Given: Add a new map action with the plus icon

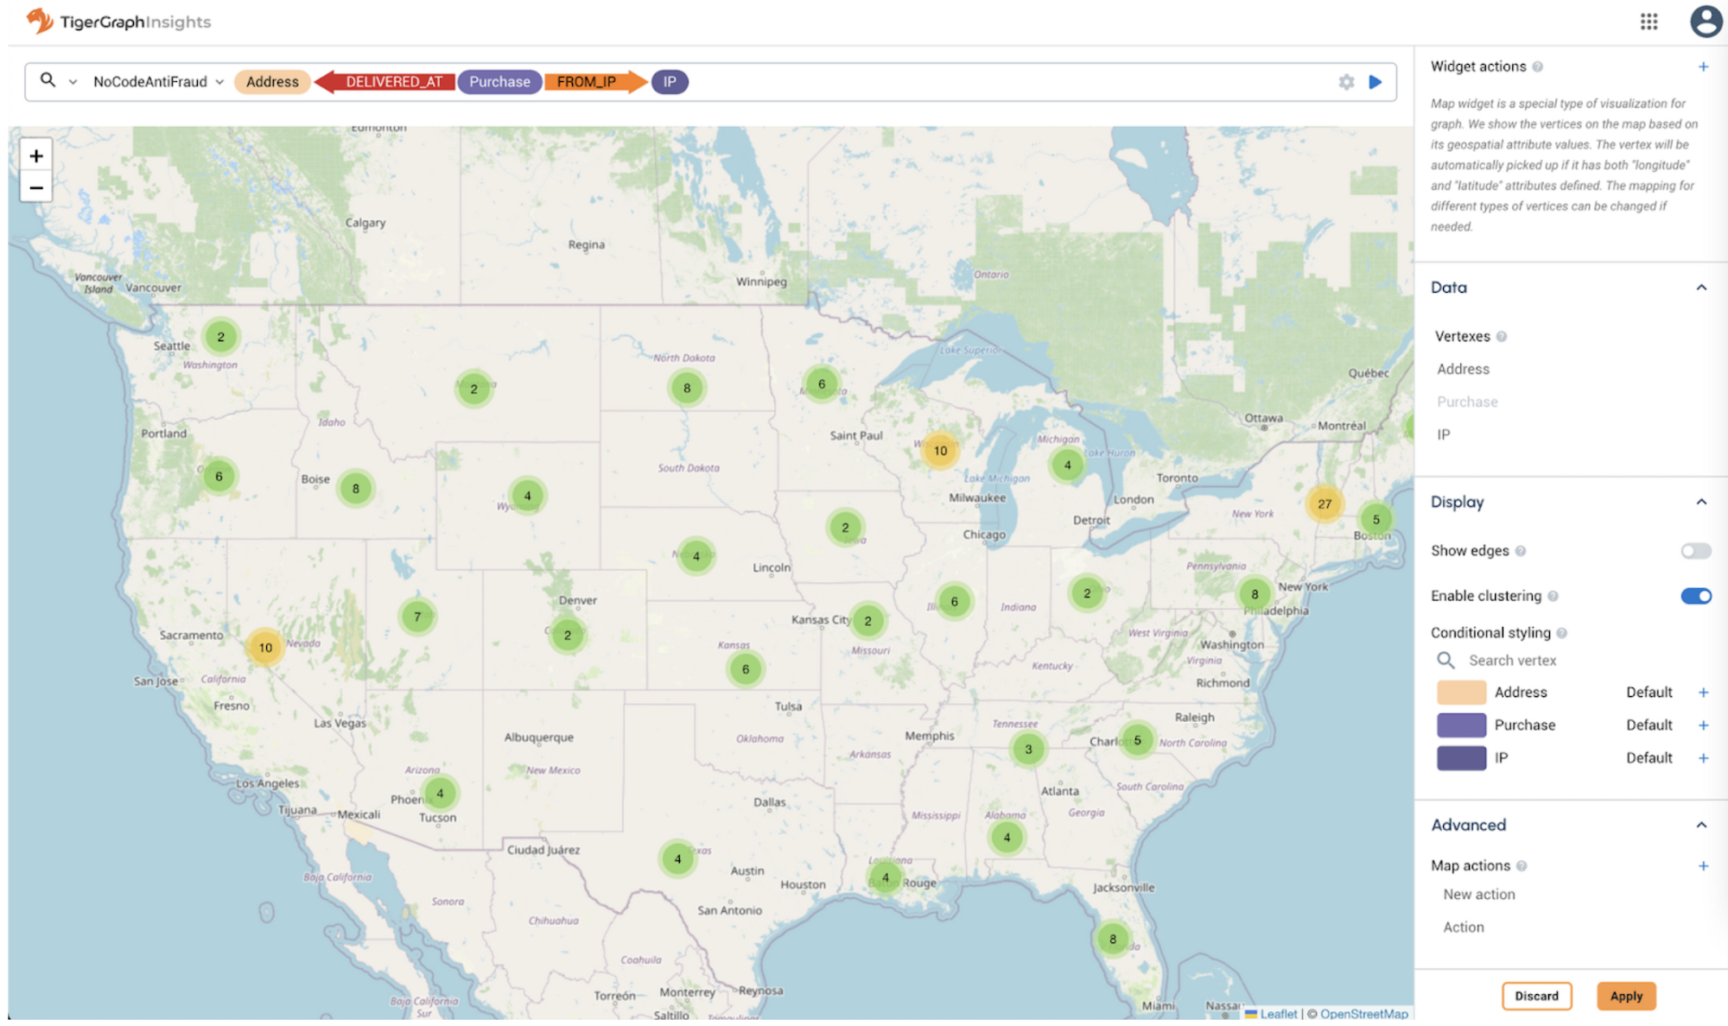Looking at the screenshot, I should click(1703, 865).
